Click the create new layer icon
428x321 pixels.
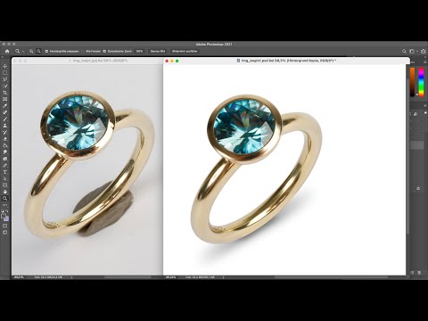coord(412,272)
